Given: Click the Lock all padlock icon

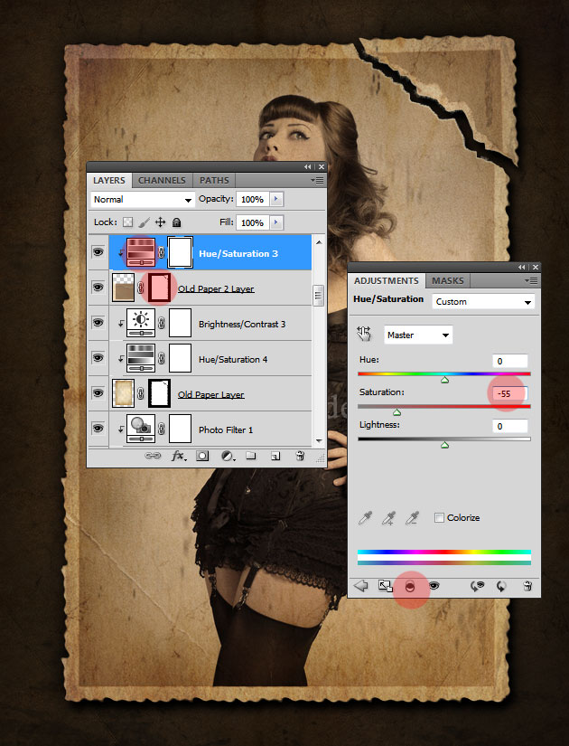Looking at the screenshot, I should click(176, 222).
